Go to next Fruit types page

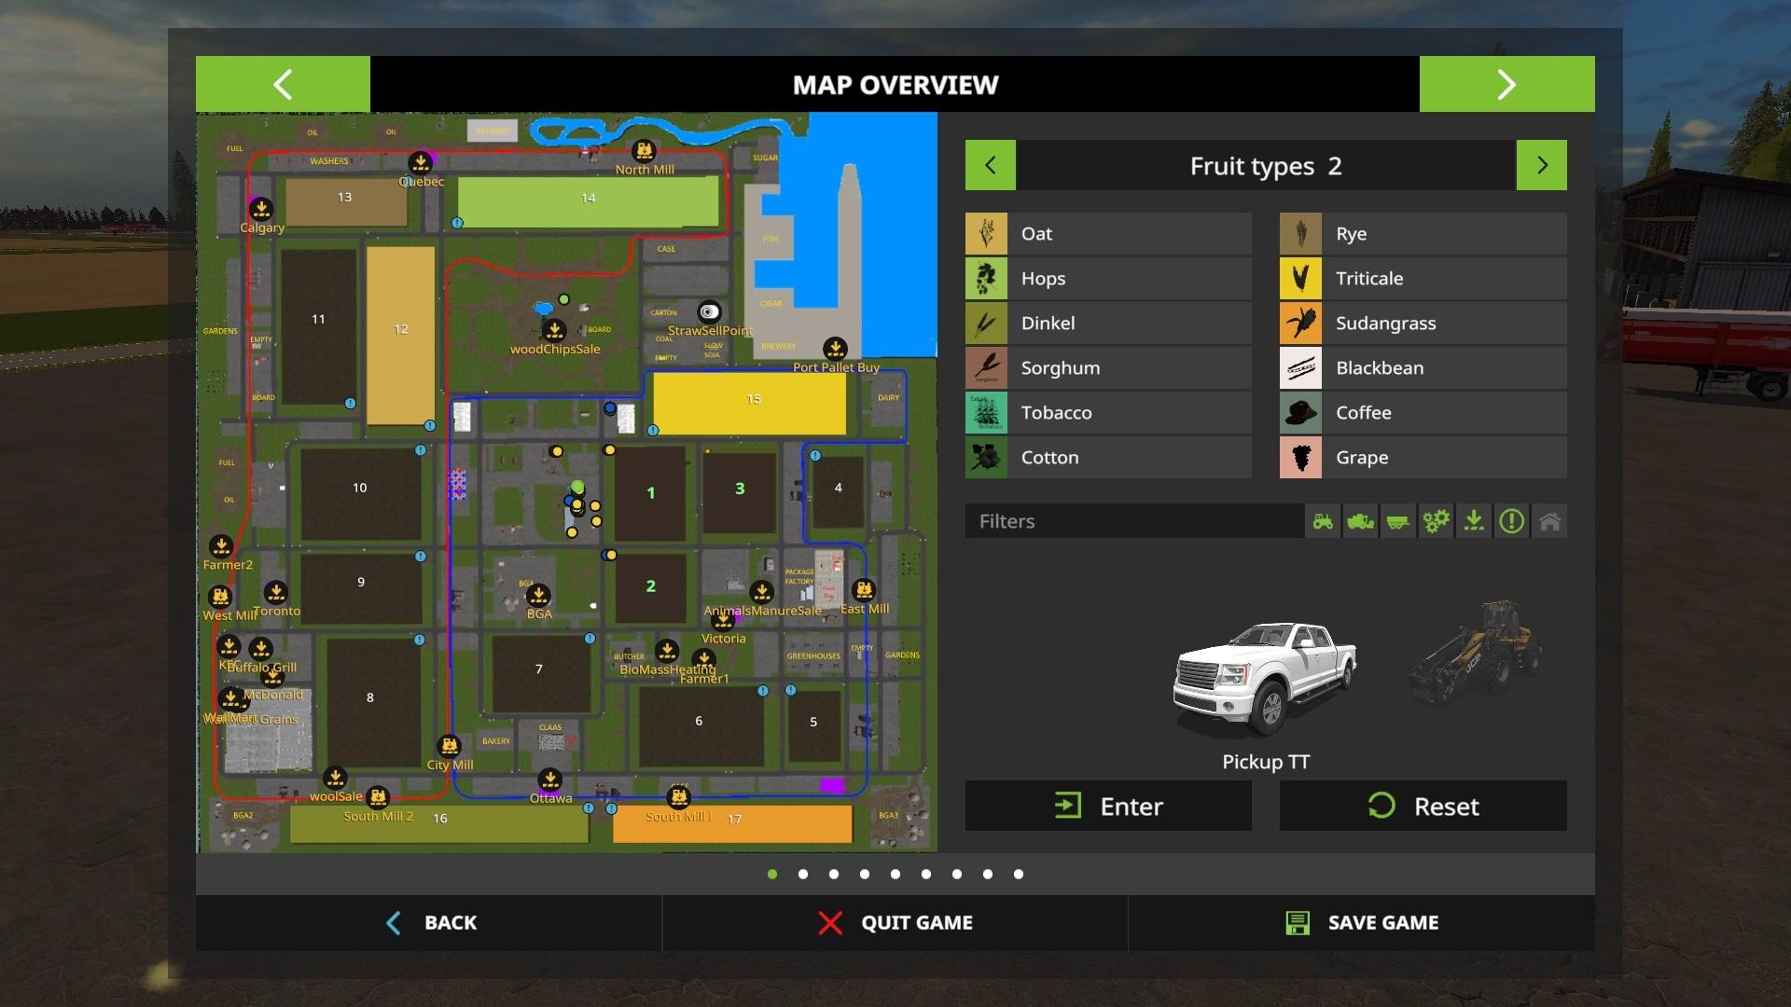point(1541,165)
